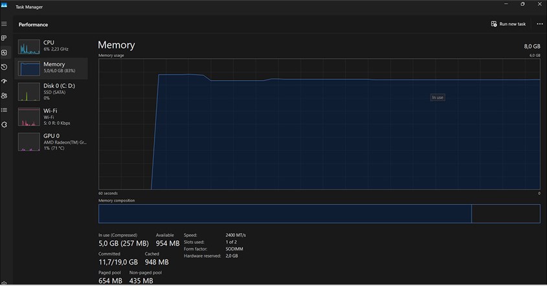This screenshot has width=547, height=286.
Task: Click the Task Manager title bar icon
Action: 4,5
